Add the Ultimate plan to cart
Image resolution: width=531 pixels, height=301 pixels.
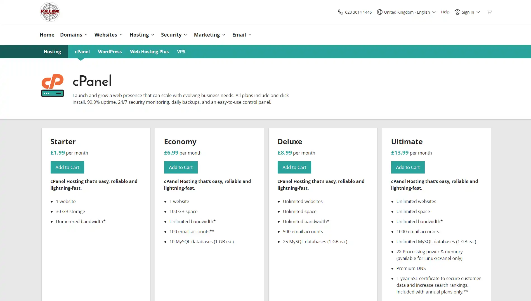[408, 167]
